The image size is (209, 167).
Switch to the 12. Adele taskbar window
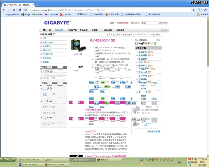30,159
